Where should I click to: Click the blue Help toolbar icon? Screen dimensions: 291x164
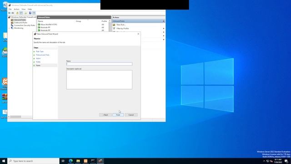(30, 13)
